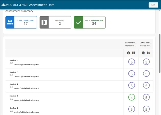Open Student 2 Define and r... score circle

146,74
